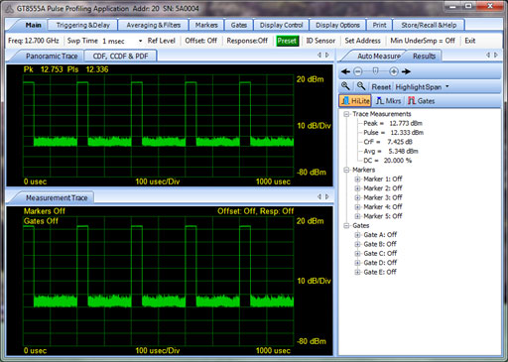This screenshot has height=362, width=508.
Task: Select the second magnifier zoom tool
Action: [x=361, y=86]
